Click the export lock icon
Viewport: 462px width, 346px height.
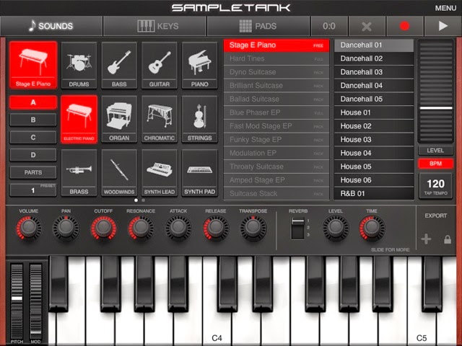(x=448, y=239)
